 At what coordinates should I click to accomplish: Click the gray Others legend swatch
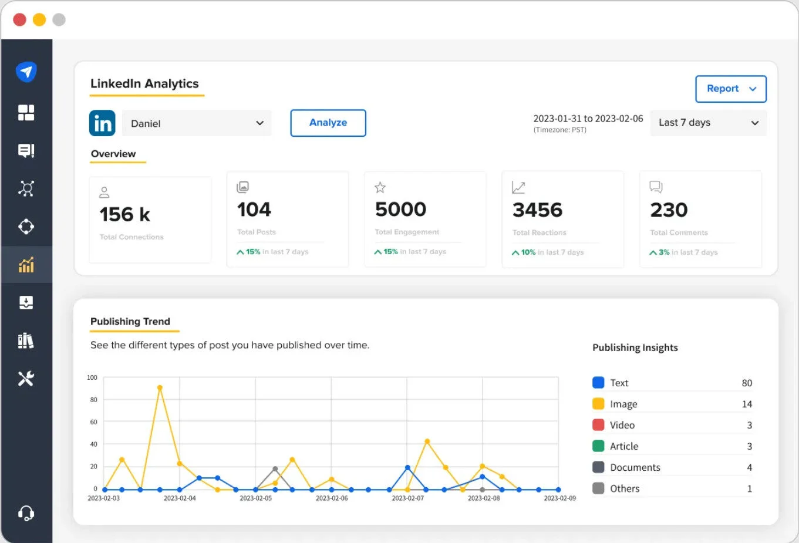pos(598,488)
